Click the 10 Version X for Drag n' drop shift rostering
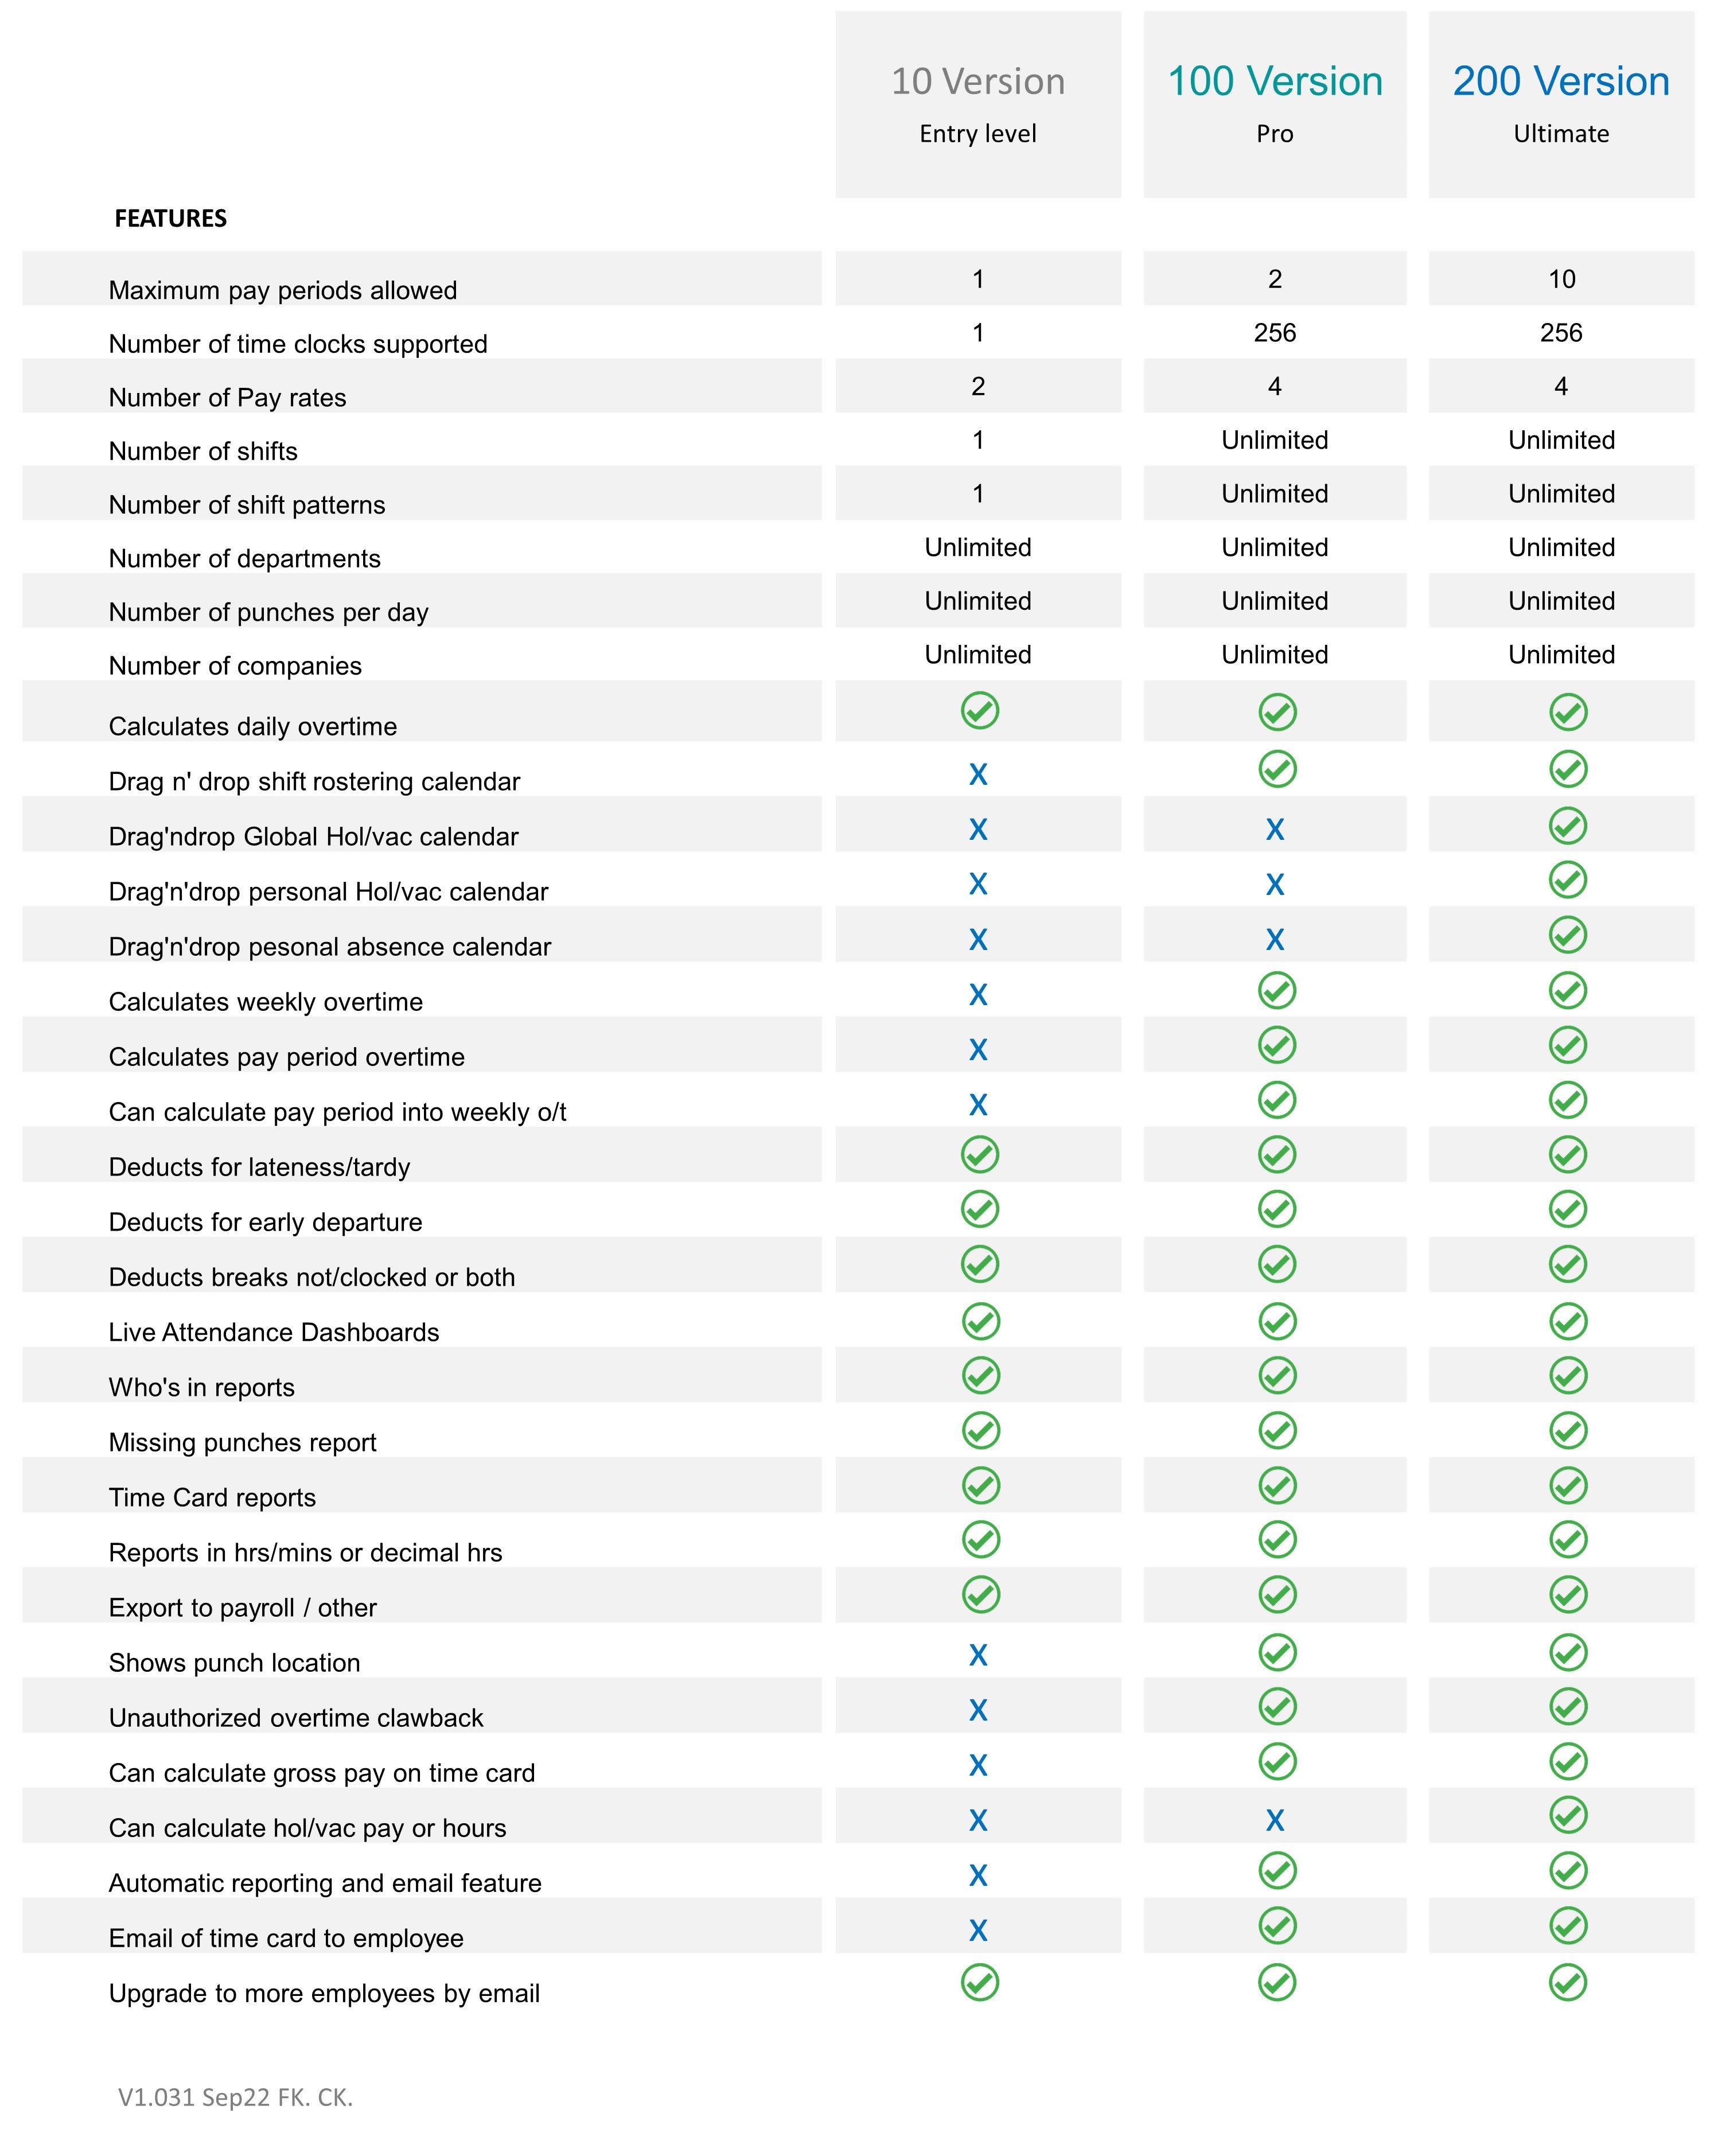Viewport: 1714px width, 2156px height. click(x=978, y=774)
